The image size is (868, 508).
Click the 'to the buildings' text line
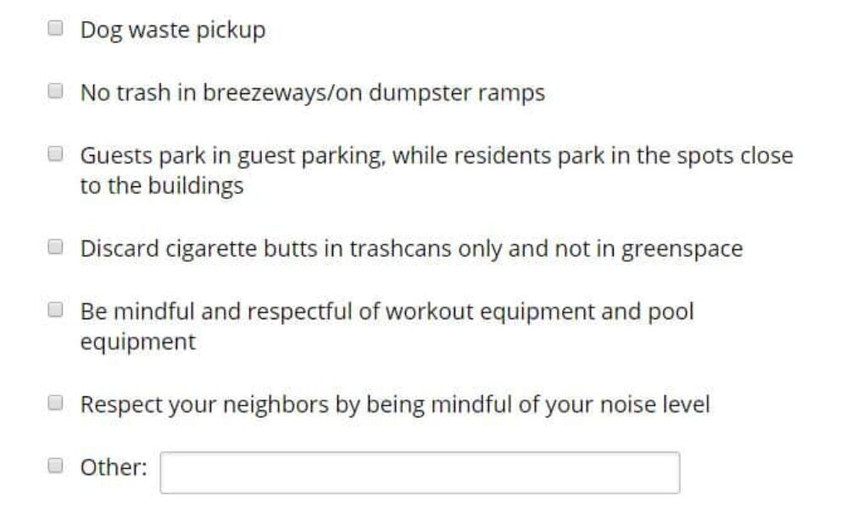[162, 186]
